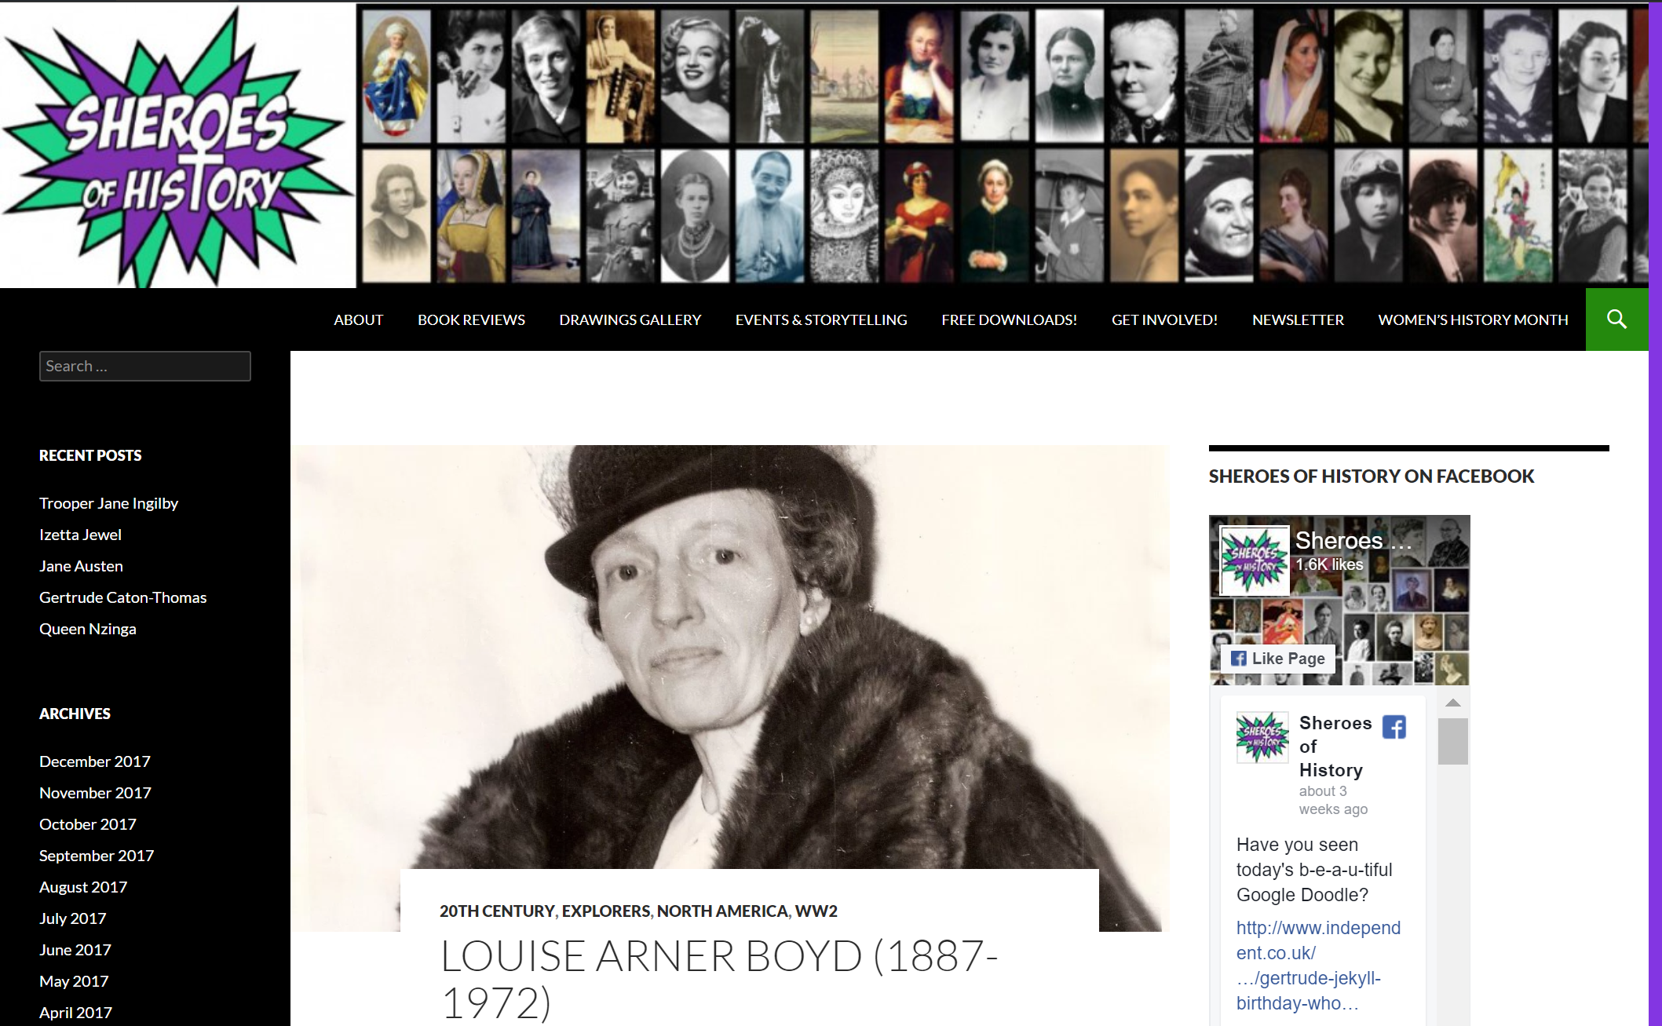Go to Drawings Gallery page
This screenshot has width=1662, height=1026.
tap(630, 319)
